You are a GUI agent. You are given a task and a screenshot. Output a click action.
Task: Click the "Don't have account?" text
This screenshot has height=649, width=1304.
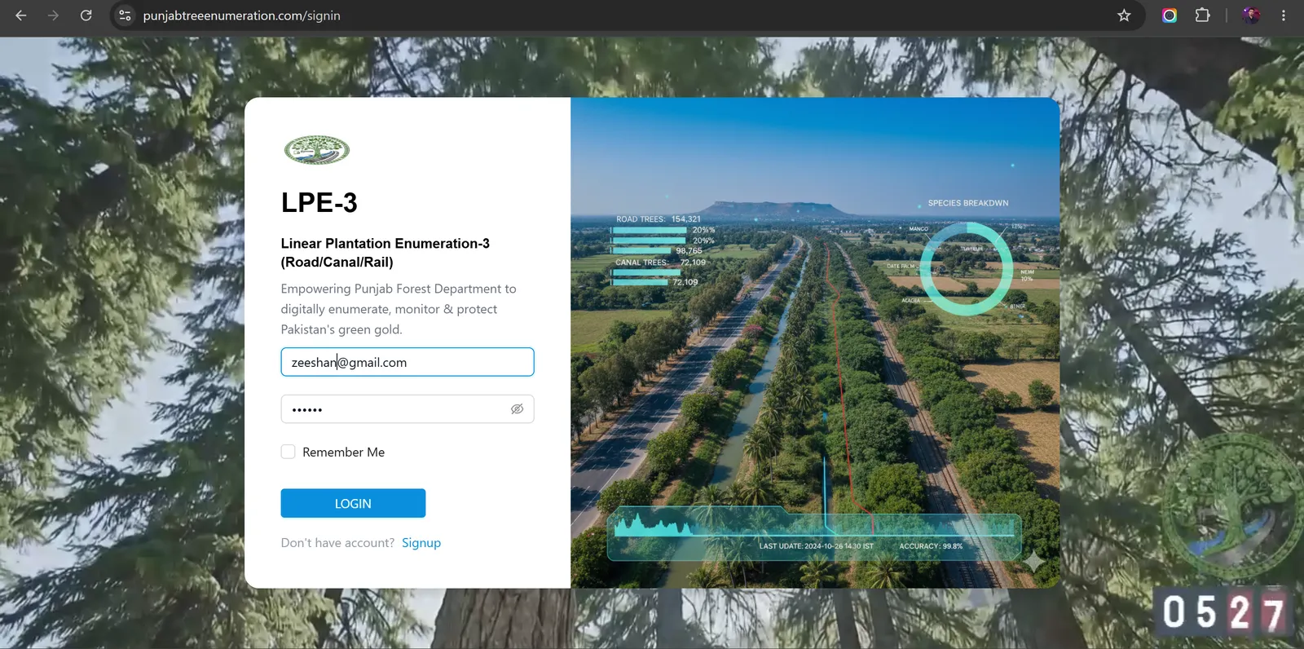(337, 543)
